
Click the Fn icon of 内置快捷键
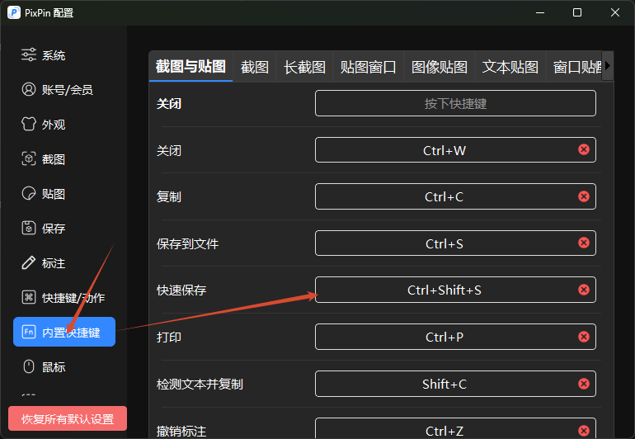pyautogui.click(x=29, y=332)
